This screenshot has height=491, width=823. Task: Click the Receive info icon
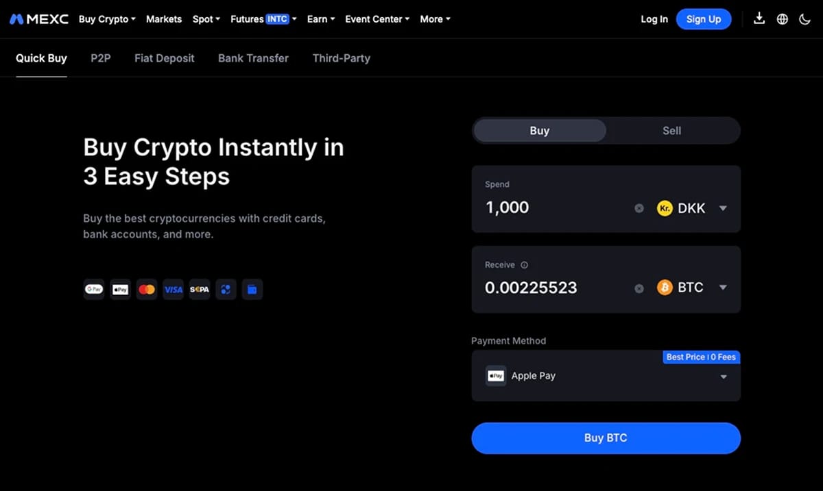[x=525, y=265]
